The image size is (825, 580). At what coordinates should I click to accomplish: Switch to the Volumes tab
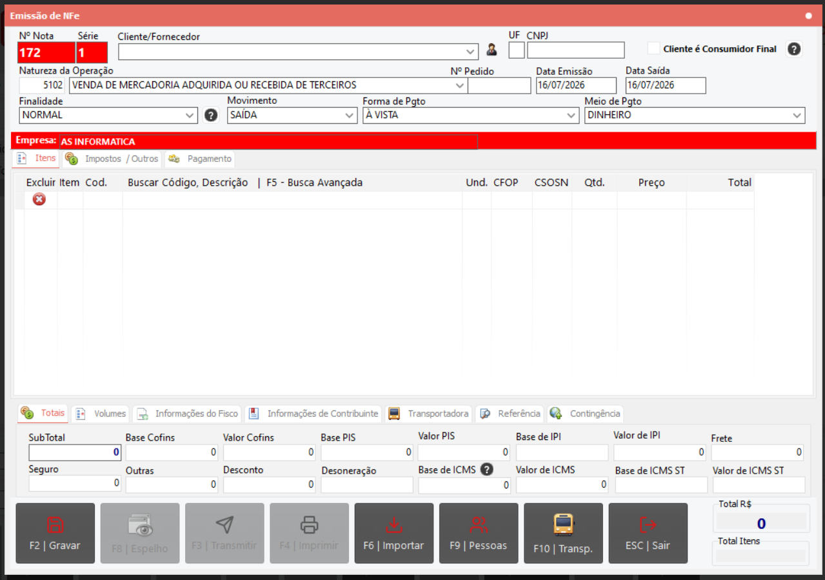pos(101,414)
